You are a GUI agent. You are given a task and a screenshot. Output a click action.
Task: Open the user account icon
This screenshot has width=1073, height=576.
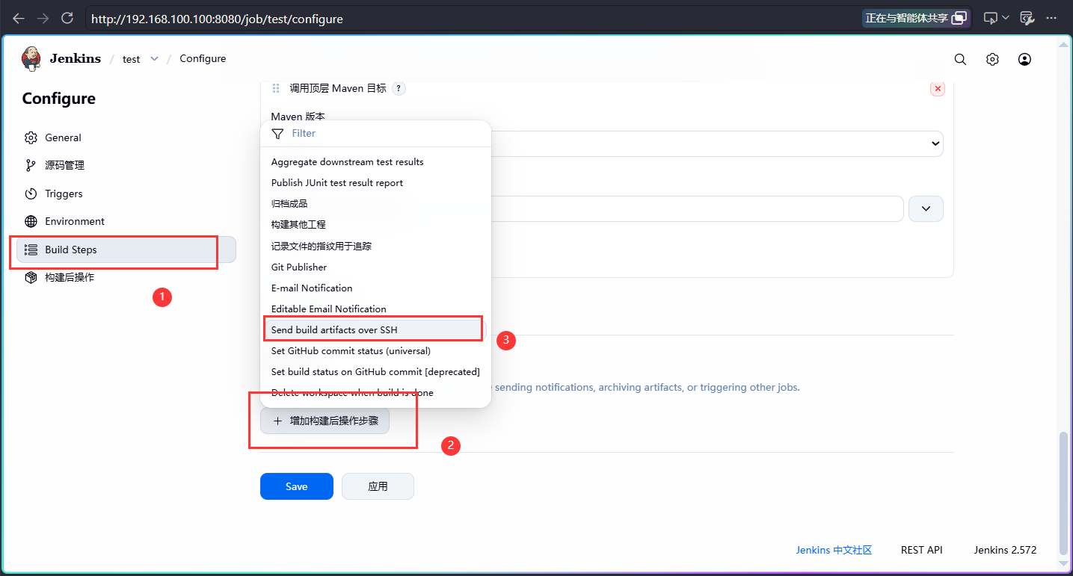tap(1024, 60)
